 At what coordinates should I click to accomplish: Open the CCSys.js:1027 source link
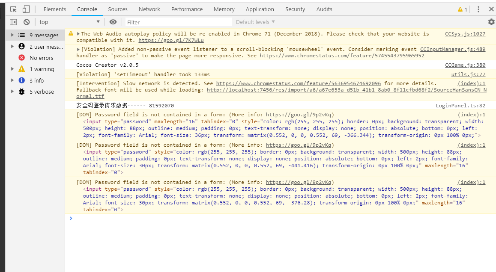(x=465, y=34)
